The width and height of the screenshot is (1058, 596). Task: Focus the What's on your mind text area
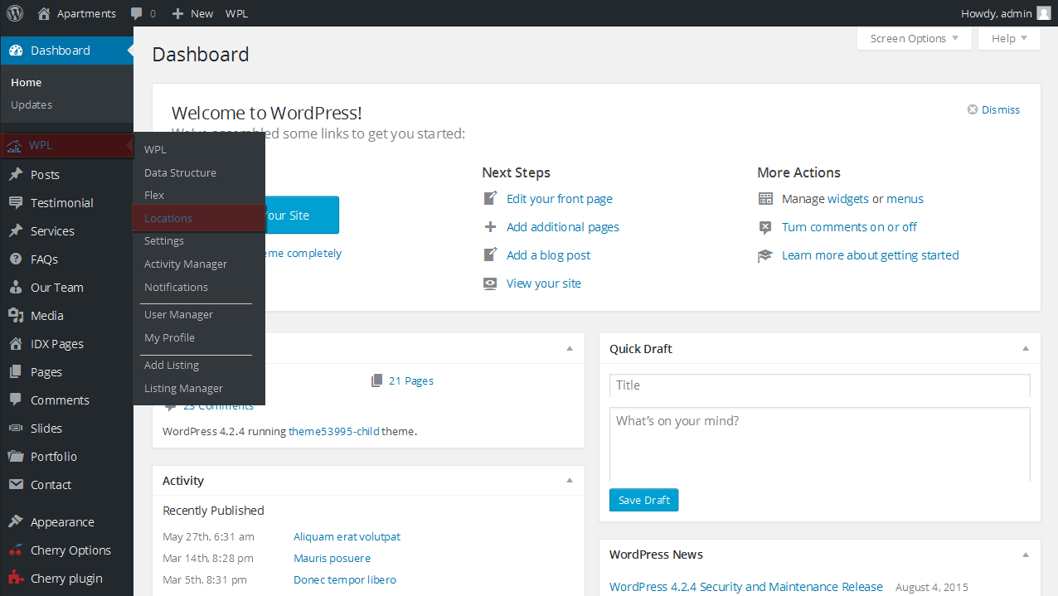[820, 444]
